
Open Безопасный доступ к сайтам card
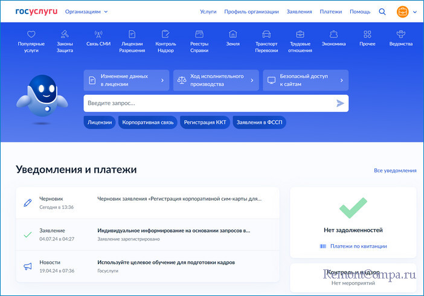(305, 80)
